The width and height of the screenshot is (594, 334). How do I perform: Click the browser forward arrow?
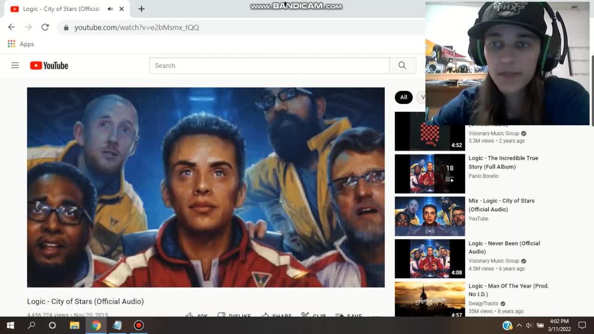[28, 27]
